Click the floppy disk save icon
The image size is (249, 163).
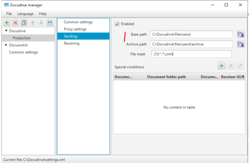(x=50, y=23)
